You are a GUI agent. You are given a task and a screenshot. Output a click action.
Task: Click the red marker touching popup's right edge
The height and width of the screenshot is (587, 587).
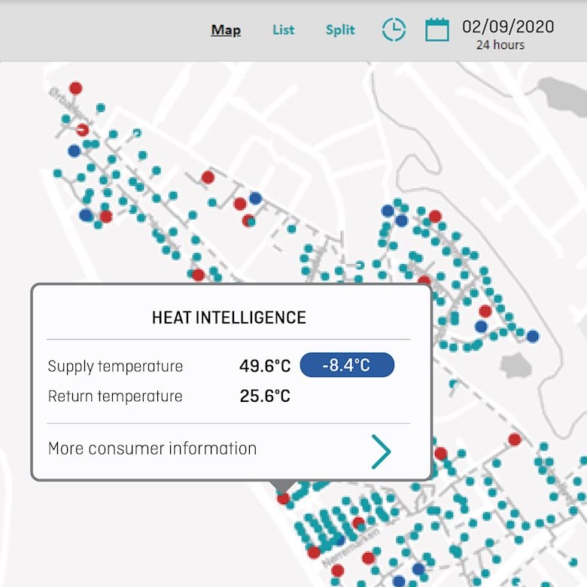tap(440, 454)
